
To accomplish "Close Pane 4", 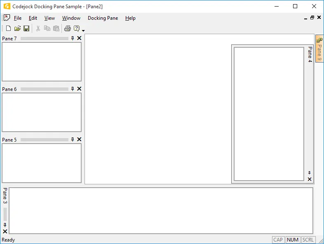I will click(x=310, y=179).
